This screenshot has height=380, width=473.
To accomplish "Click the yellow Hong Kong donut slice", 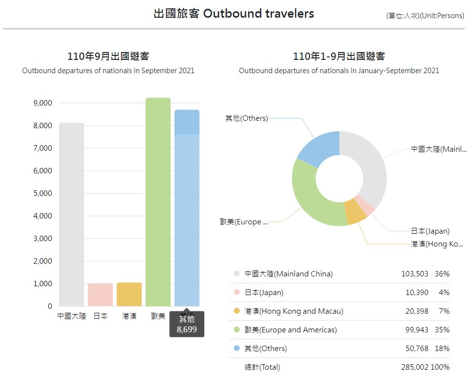I will pyautogui.click(x=355, y=212).
